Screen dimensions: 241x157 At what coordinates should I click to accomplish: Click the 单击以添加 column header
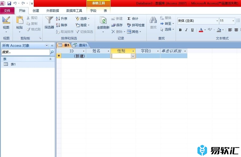(x=171, y=51)
